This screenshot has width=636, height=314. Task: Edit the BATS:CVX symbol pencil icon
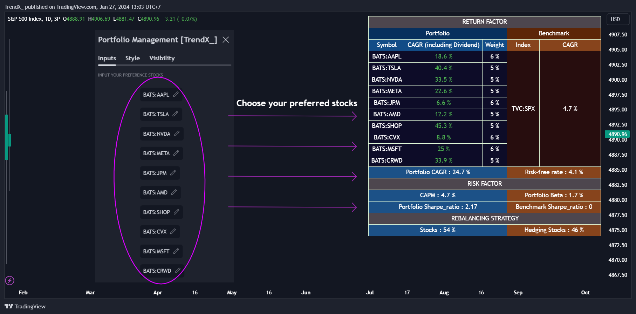tap(173, 232)
